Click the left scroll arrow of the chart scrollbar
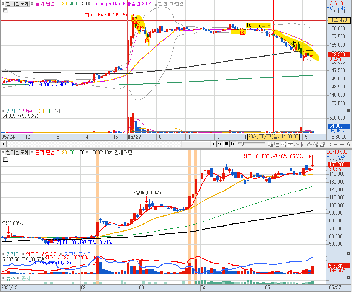Screen dimensions: 352x292 (3, 144)
